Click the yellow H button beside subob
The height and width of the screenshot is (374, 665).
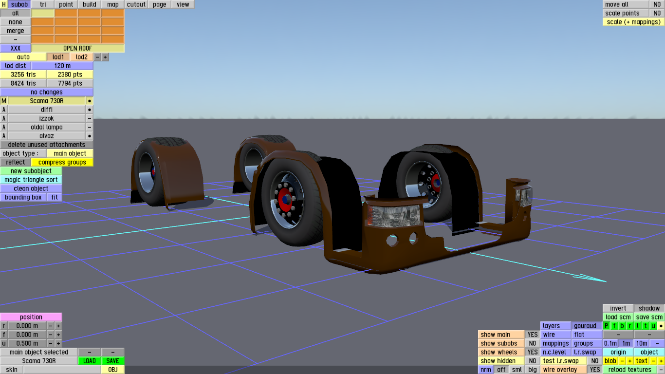tap(4, 4)
